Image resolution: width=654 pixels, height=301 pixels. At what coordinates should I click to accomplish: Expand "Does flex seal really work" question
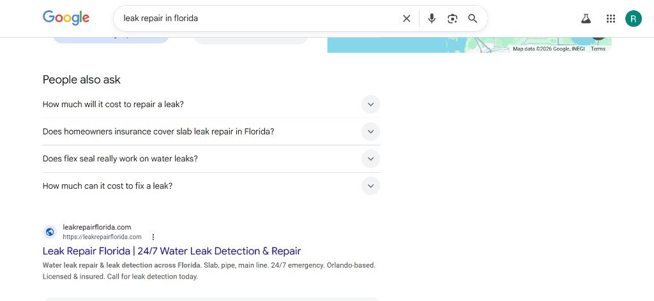click(211, 159)
